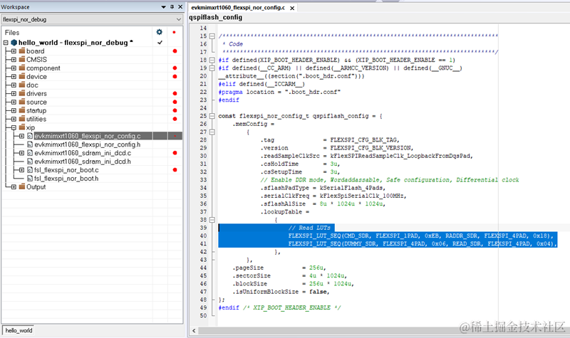Switch to the hello_world workspace tab

[19, 330]
